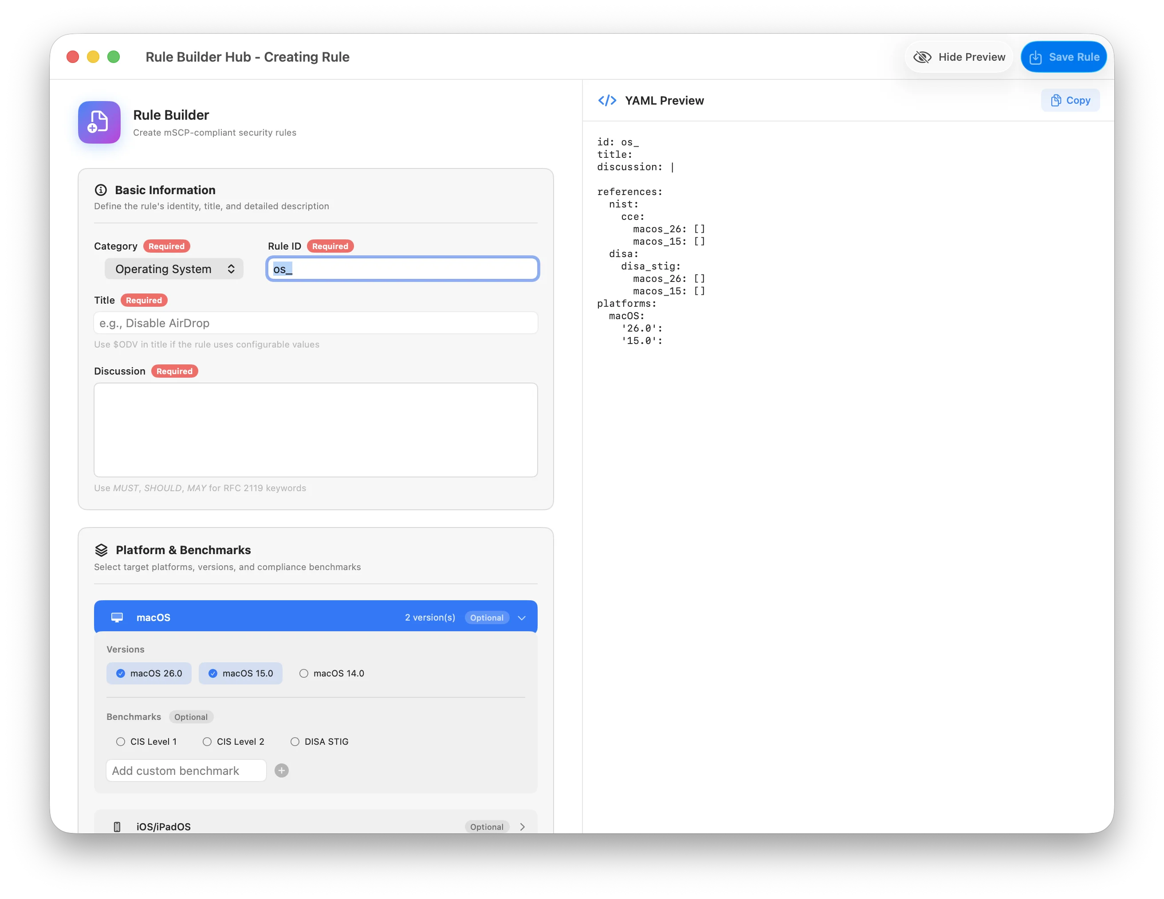Collapse the macOS platform section chevron
1164x899 pixels.
click(522, 618)
